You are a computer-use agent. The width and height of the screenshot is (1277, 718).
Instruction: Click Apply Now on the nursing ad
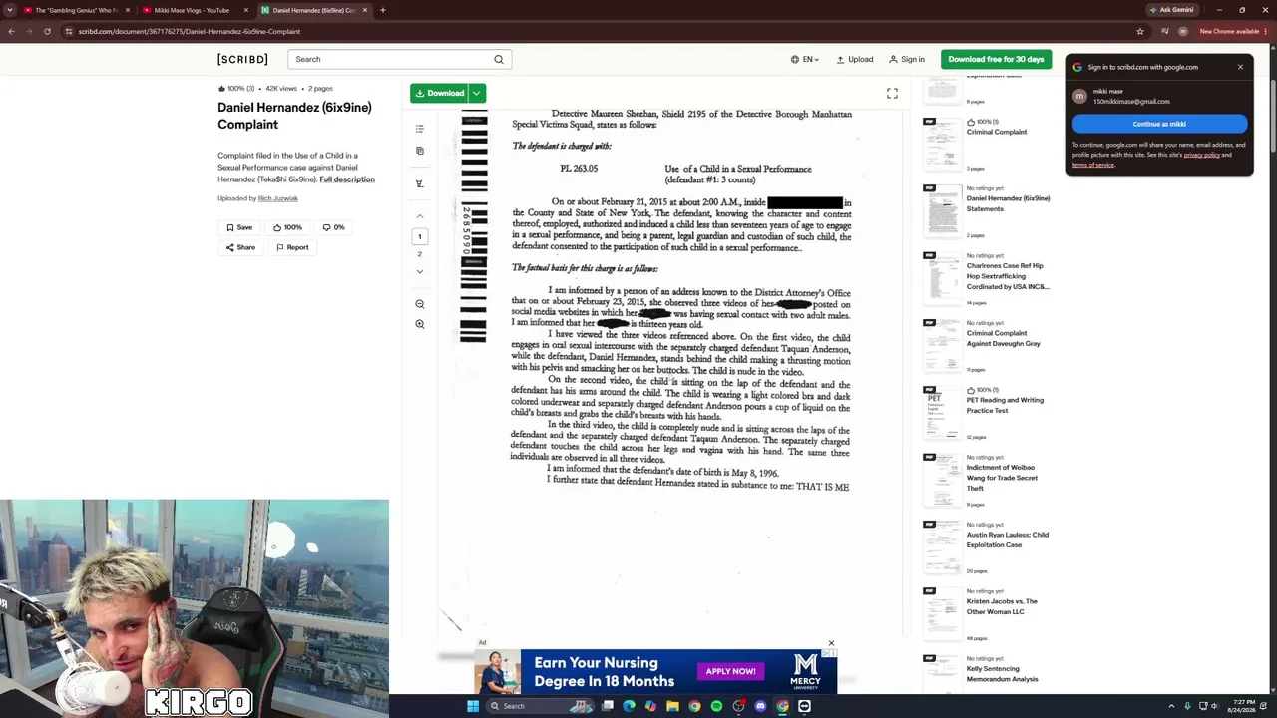coord(730,671)
